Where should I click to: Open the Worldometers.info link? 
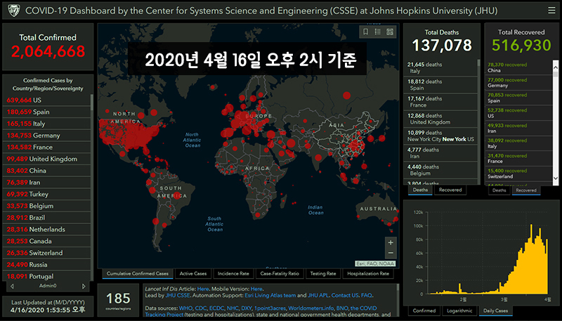point(311,308)
